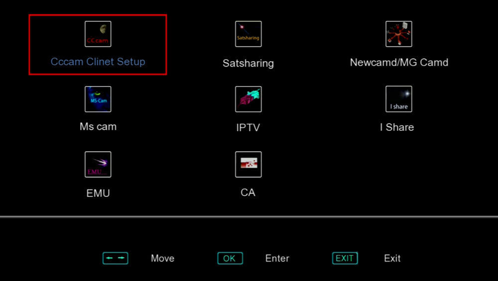
Task: Select the CA card icon
Action: pyautogui.click(x=249, y=164)
